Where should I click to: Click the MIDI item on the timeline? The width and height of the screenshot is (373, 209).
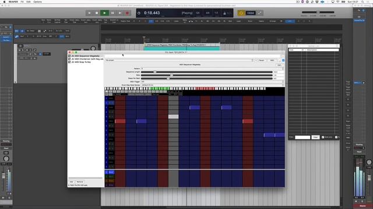[182, 47]
